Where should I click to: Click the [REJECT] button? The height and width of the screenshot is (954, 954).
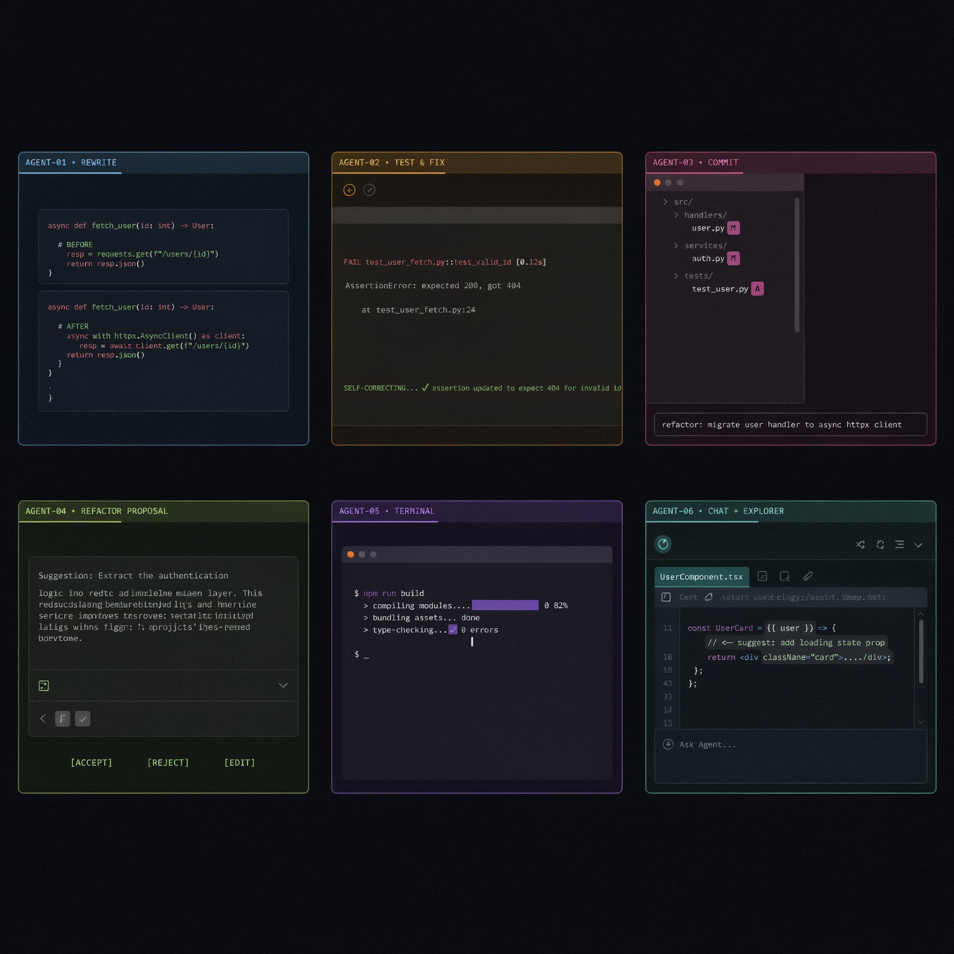168,763
